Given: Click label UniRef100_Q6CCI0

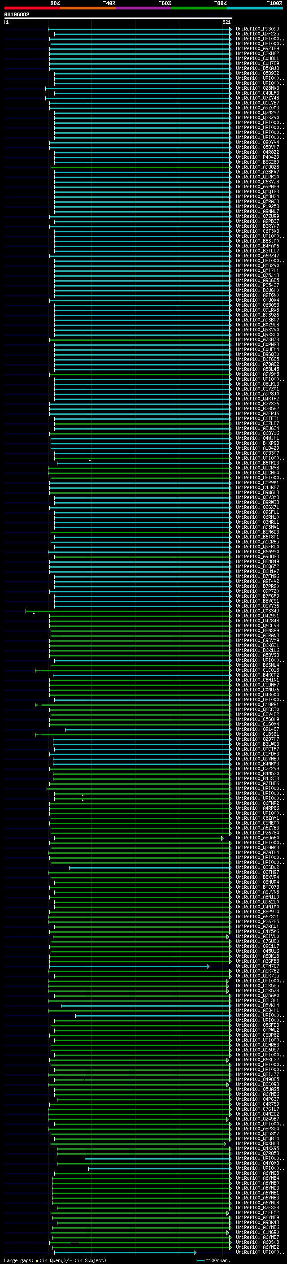Looking at the screenshot, I should click(257, 709).
